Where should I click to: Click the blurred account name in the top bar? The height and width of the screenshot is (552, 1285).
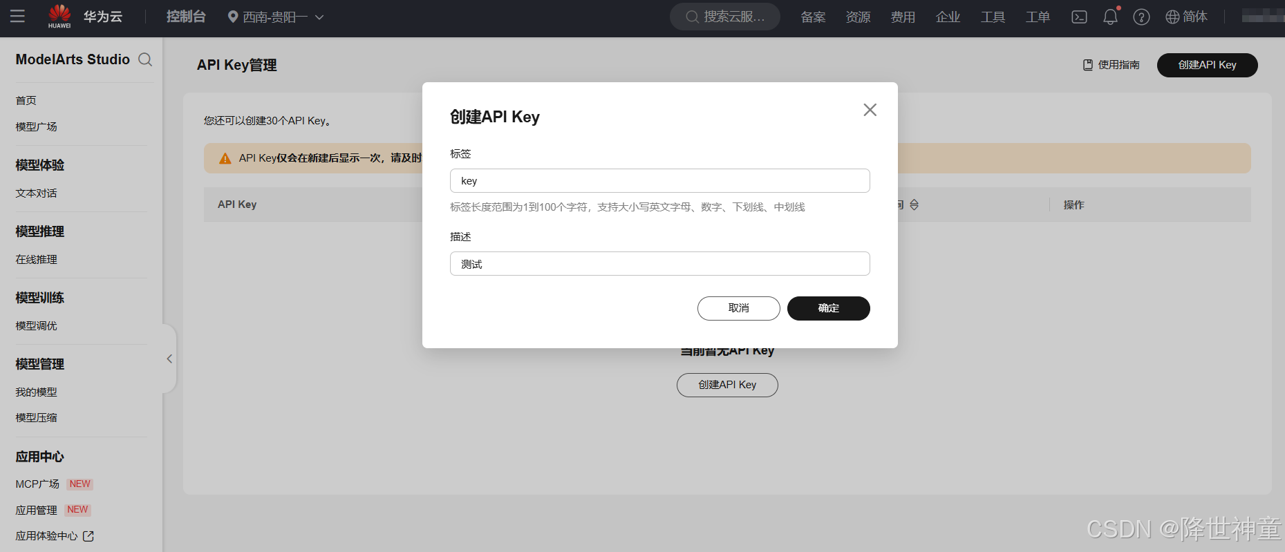pos(1262,16)
